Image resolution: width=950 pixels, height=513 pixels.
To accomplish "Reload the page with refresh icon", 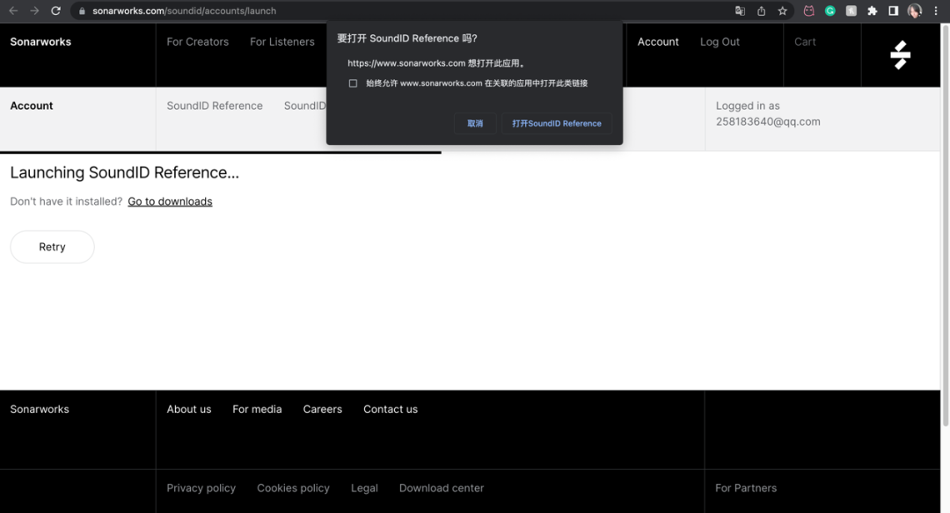I will point(55,11).
